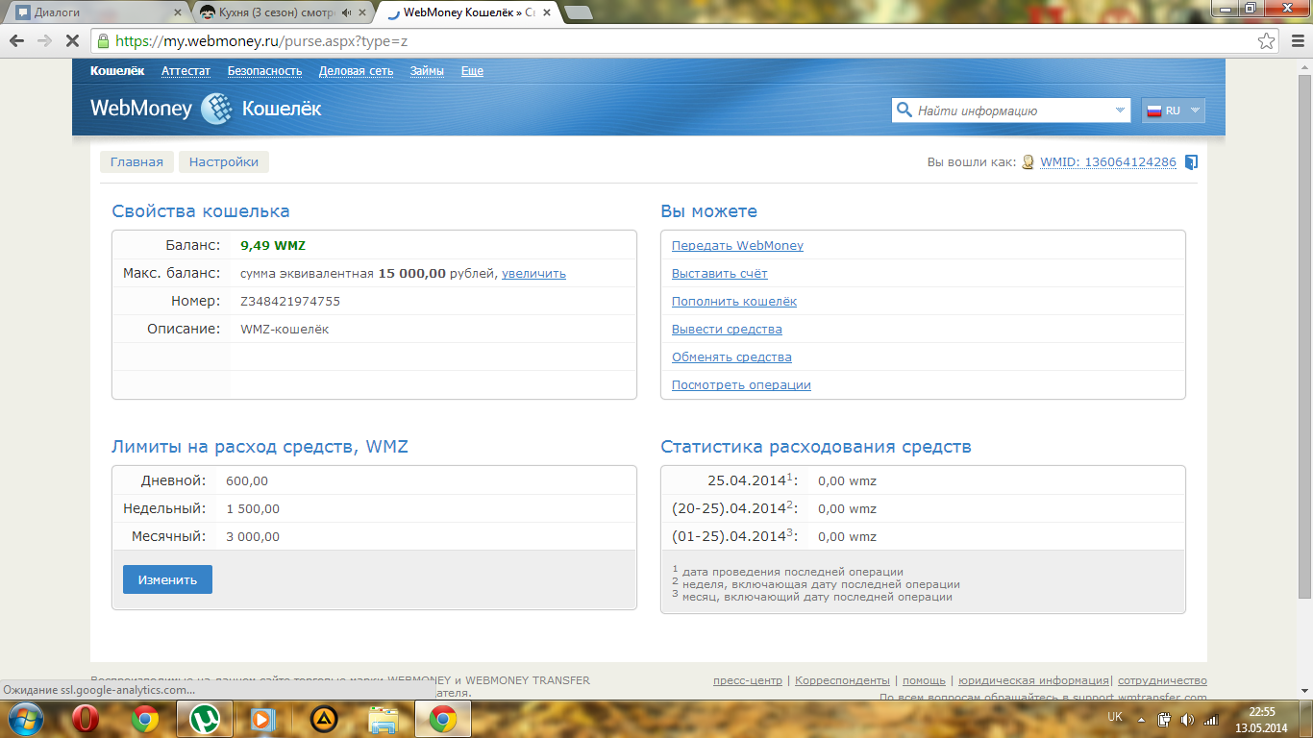Screen dimensions: 1313x738
Task: Stop loading with the browser X button
Action: [72, 41]
